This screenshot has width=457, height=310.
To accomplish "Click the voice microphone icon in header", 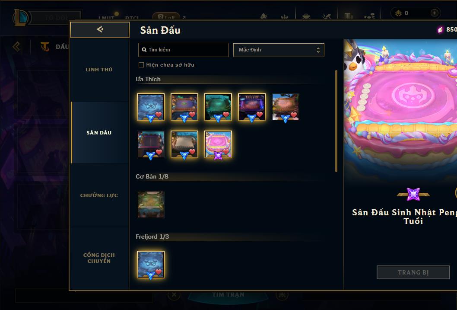I will [398, 13].
